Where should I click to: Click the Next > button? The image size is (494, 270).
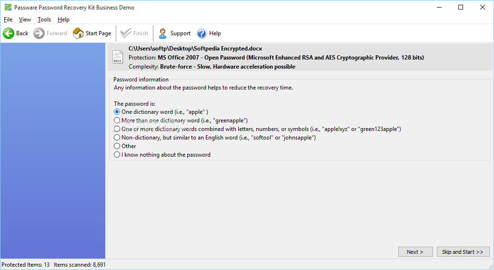pyautogui.click(x=415, y=252)
